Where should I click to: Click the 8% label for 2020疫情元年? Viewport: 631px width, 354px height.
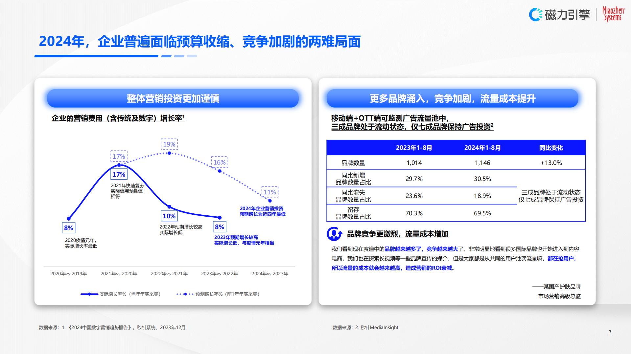click(x=69, y=228)
